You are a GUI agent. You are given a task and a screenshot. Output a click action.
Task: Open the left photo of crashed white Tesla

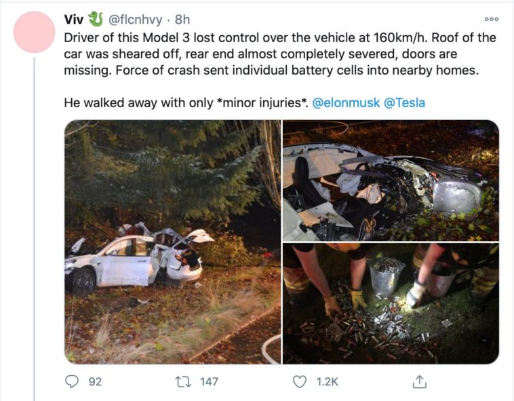[172, 242]
